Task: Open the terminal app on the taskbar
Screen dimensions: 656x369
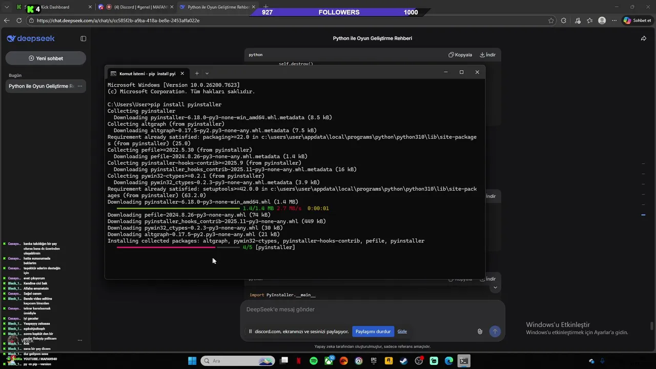Action: tap(464, 361)
